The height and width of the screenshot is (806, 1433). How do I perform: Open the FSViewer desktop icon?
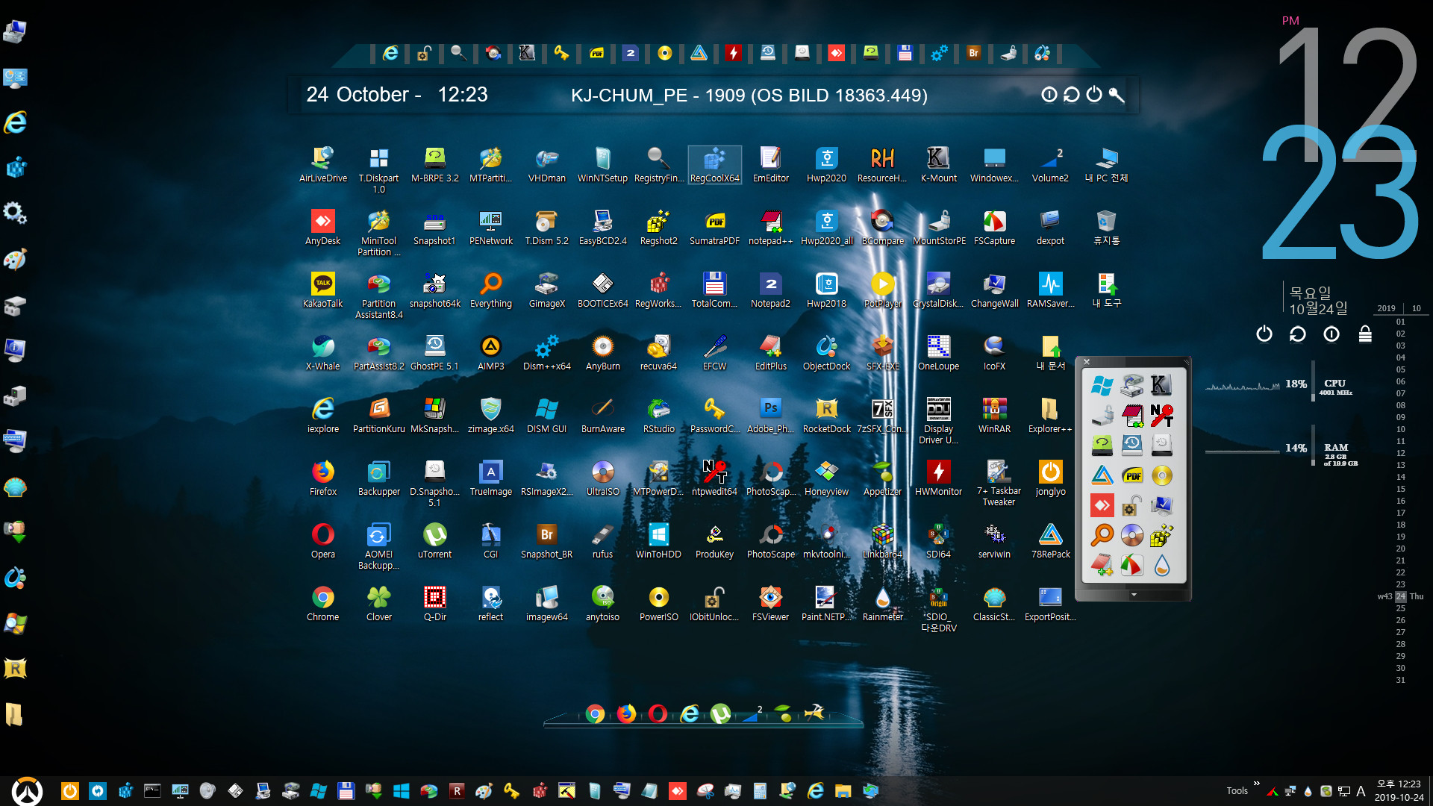click(x=770, y=603)
